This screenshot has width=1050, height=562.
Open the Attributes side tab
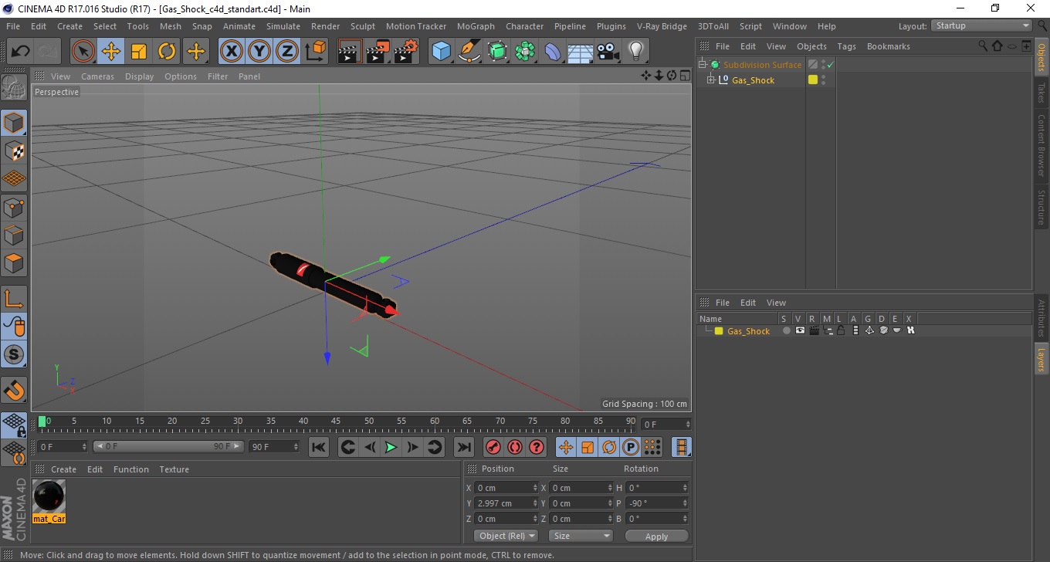(x=1042, y=317)
